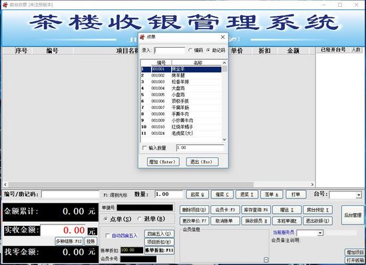The height and width of the screenshot is (265, 366).
Task: Click the 退菜 T button
Action: (x=247, y=195)
